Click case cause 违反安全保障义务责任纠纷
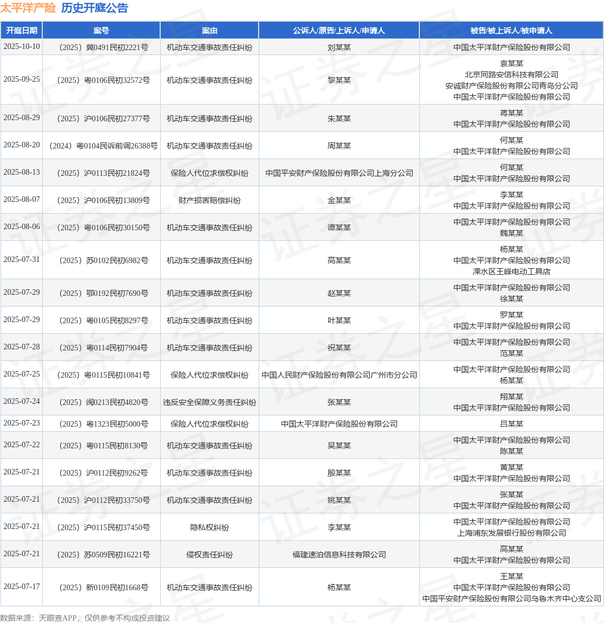Viewport: 604px width, 623px height. coord(210,402)
